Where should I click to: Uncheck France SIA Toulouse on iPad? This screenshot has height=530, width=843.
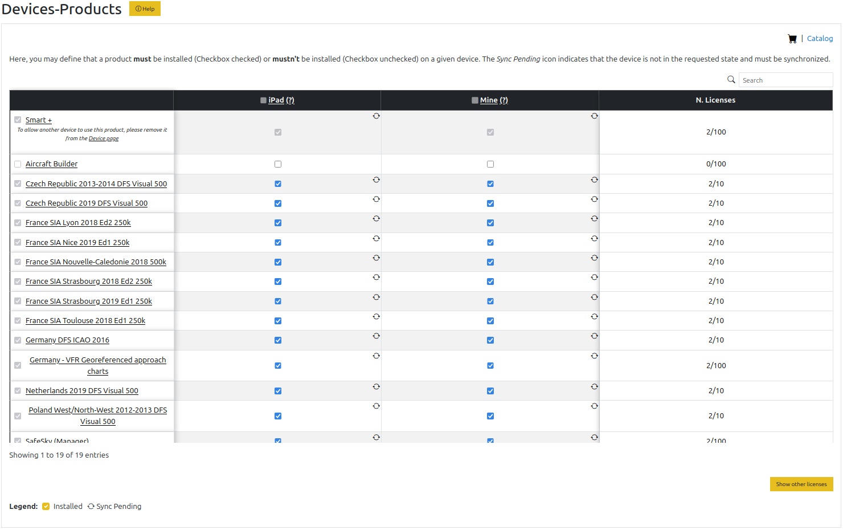(278, 321)
